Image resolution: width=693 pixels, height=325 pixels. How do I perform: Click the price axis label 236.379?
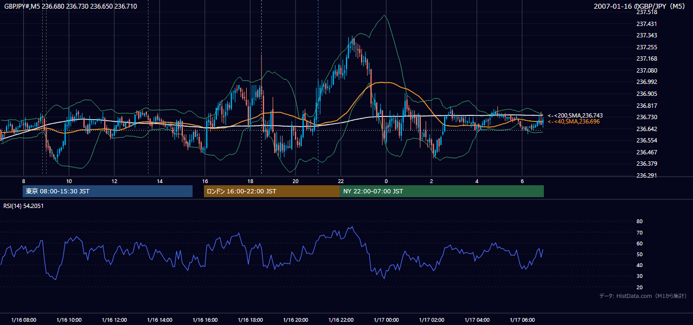(646, 164)
